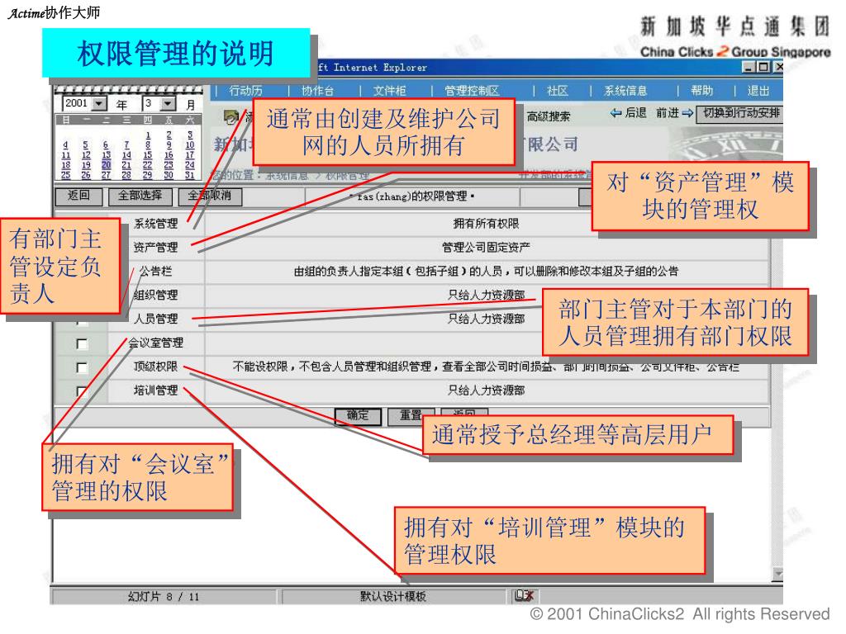Open the 行动历 menu
846x634 pixels.
pyautogui.click(x=245, y=91)
